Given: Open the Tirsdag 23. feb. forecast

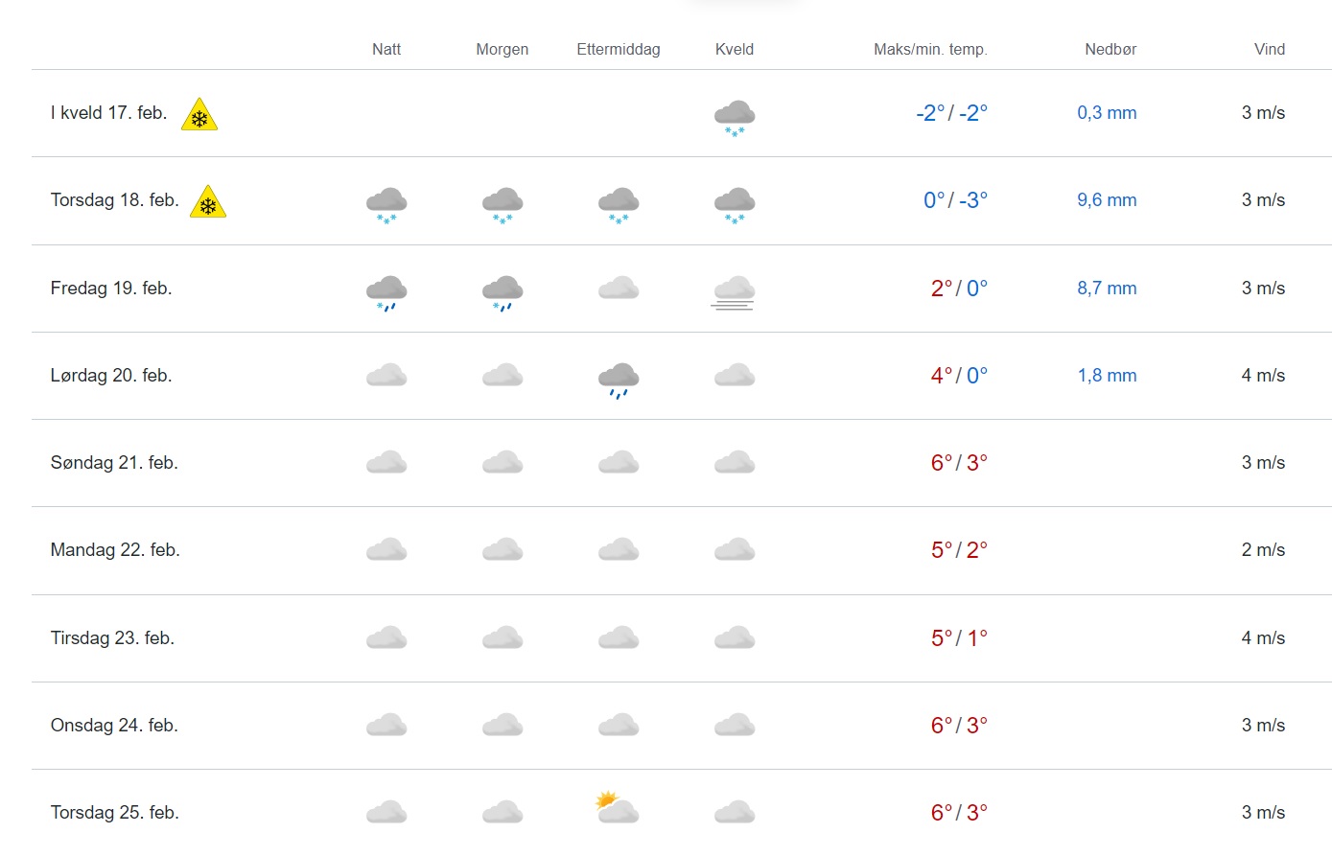Looking at the screenshot, I should [682, 638].
